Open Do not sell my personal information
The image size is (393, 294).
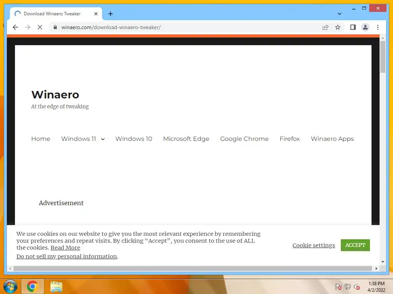(67, 256)
